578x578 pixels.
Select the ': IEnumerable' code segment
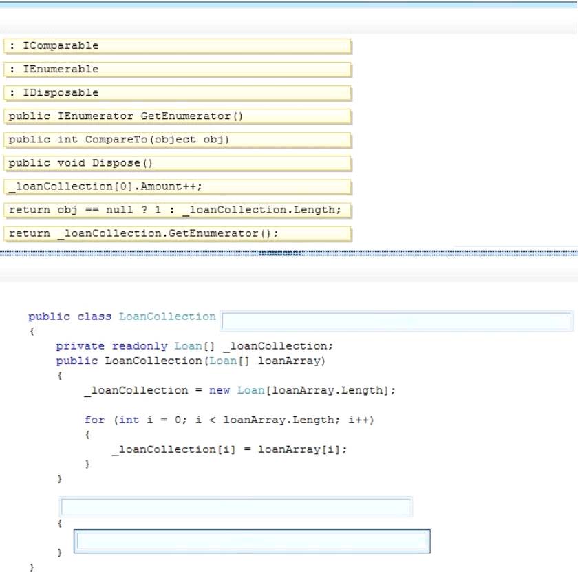coord(178,69)
